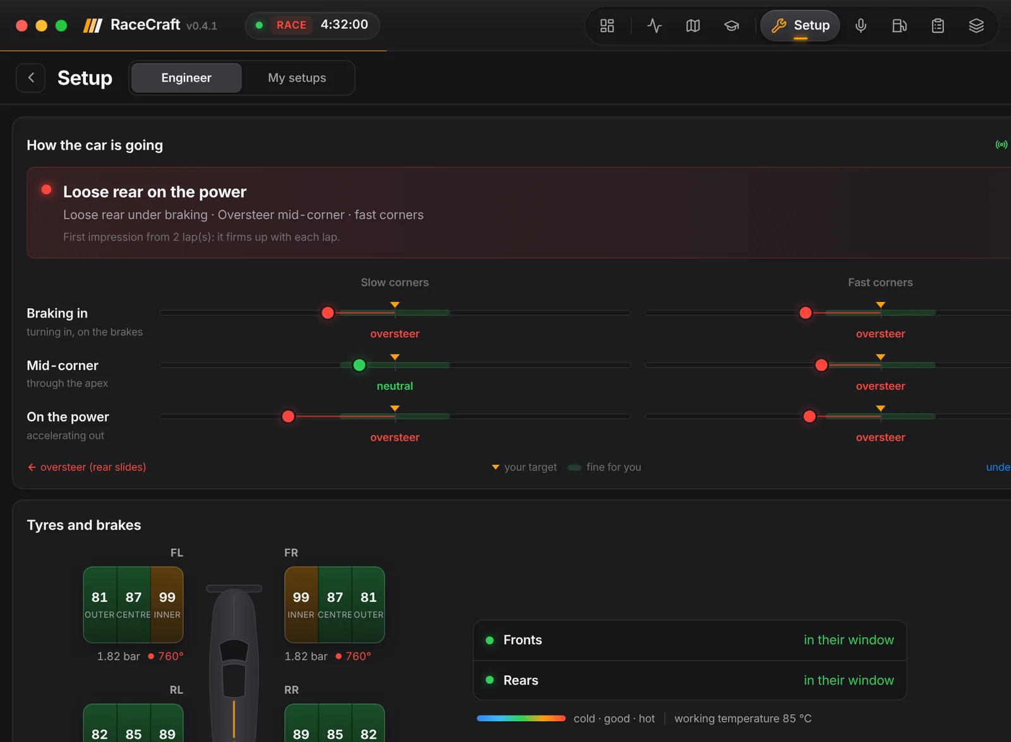Select the fast corners On the power marker

tap(809, 416)
